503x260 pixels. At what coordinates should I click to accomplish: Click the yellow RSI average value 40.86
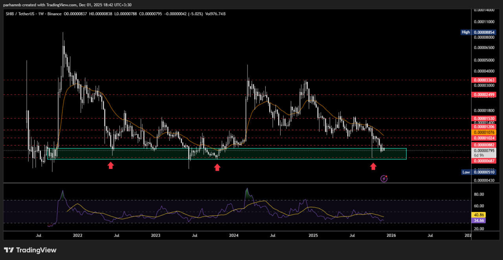480,215
